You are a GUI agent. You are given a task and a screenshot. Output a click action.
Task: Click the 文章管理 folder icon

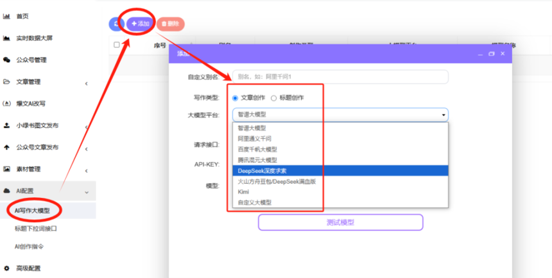6,82
